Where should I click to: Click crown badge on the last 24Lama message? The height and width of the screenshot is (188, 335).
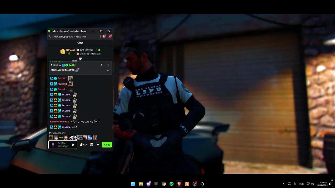[55, 127]
